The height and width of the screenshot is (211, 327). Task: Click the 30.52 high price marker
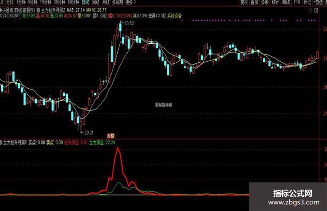pos(129,24)
